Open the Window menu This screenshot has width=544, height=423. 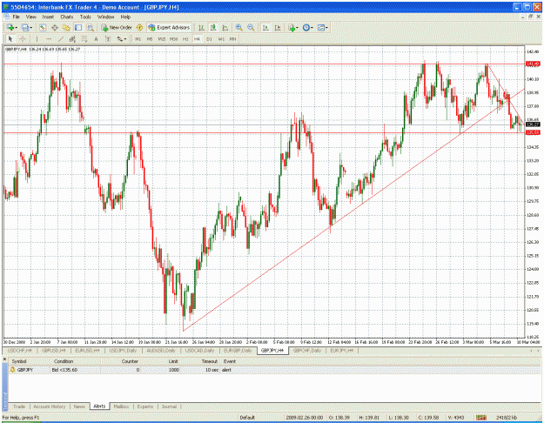[x=105, y=17]
